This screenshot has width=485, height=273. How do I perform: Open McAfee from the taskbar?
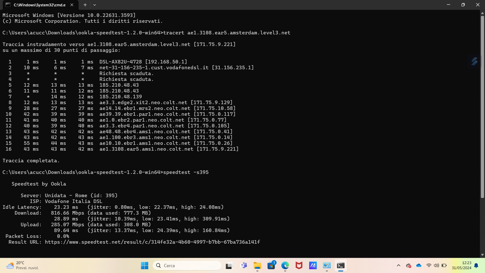click(299, 265)
